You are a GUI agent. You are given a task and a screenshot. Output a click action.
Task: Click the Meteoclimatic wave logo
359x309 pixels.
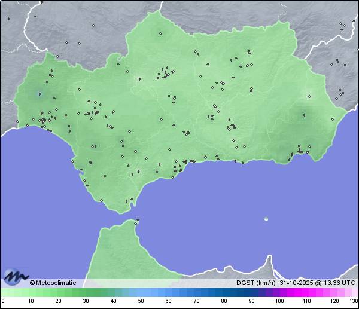tap(16, 277)
